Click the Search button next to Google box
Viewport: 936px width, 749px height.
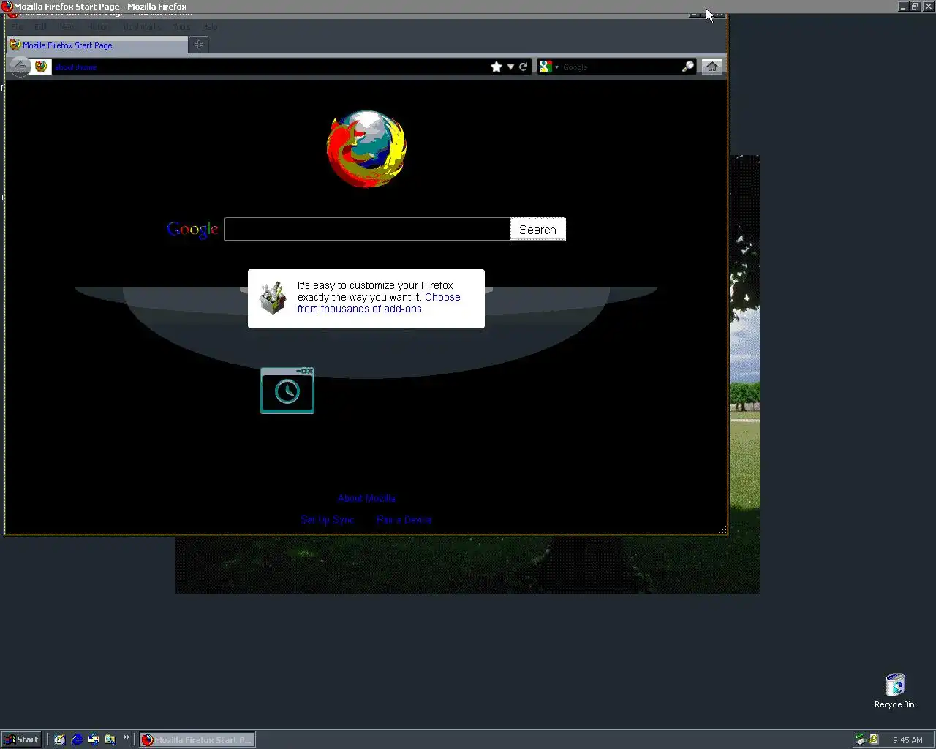click(537, 230)
